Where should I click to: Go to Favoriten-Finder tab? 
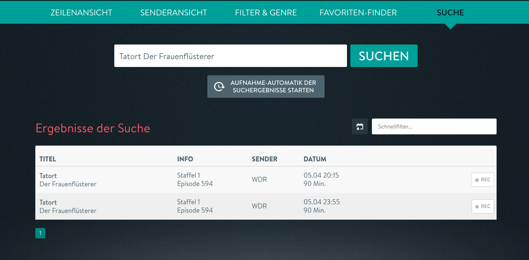click(358, 12)
